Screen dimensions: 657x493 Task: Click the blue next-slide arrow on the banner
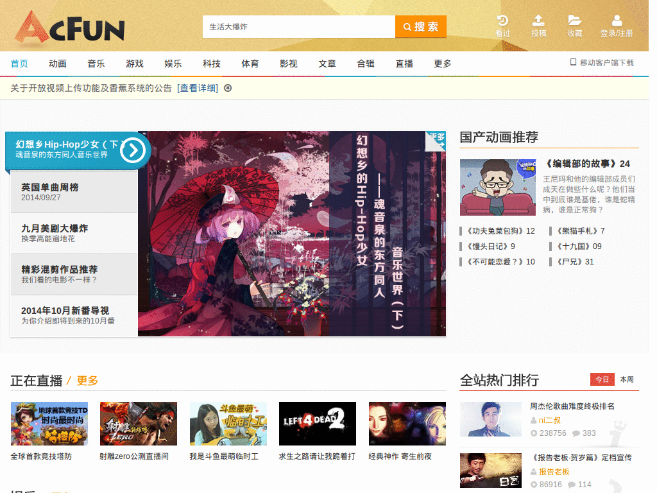132,150
